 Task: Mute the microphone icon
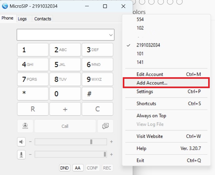21,154
